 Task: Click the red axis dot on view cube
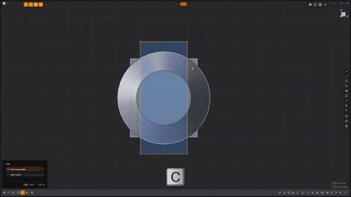[347, 16]
